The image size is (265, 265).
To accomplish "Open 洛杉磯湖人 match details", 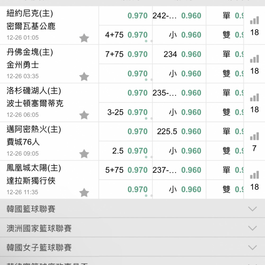I will tap(34, 91).
